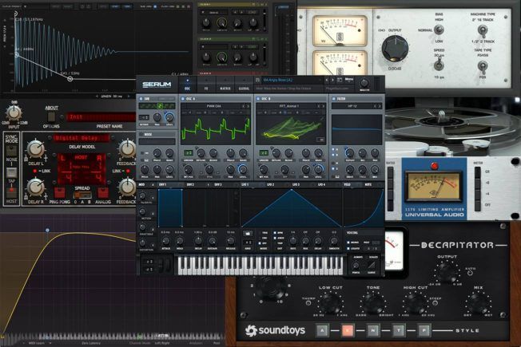Toggle the ANALOG button on the delay

[102, 193]
